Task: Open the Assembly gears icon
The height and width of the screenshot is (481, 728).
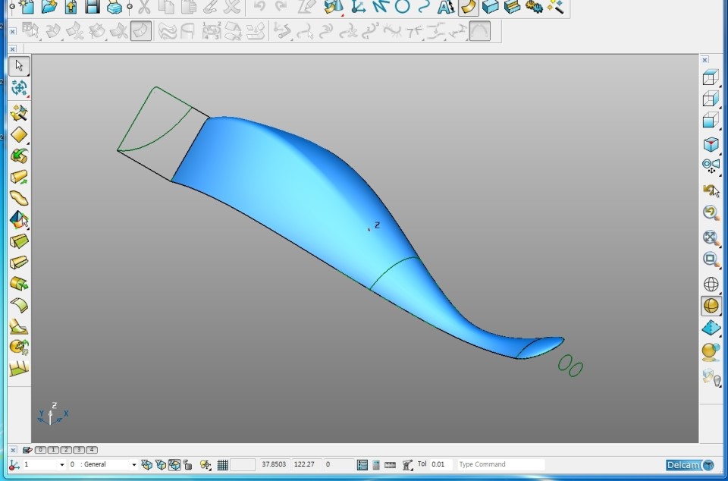Action: pos(534,7)
